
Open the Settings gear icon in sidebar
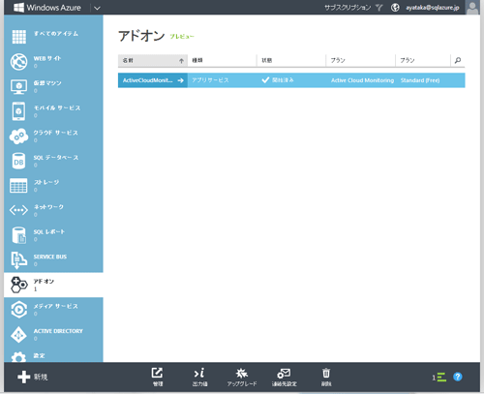click(18, 357)
